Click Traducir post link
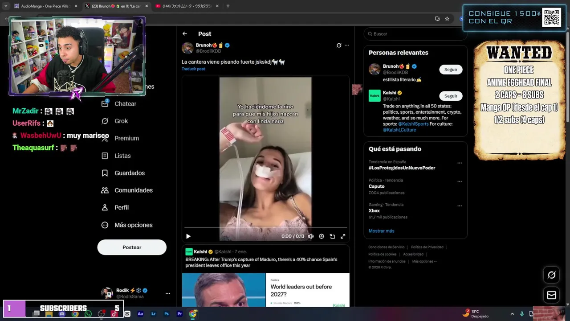This screenshot has height=321, width=570. [193, 69]
